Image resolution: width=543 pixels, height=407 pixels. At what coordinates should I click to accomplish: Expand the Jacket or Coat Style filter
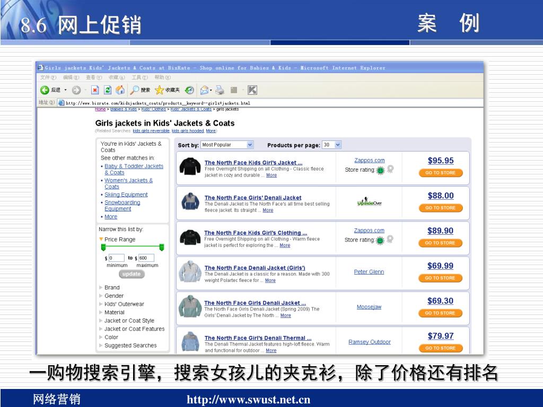click(101, 321)
